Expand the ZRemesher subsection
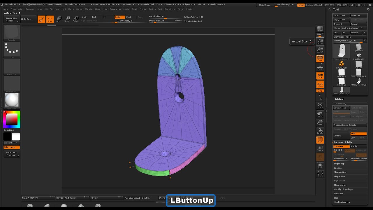Screen dimensions: 373x210 (340, 185)
